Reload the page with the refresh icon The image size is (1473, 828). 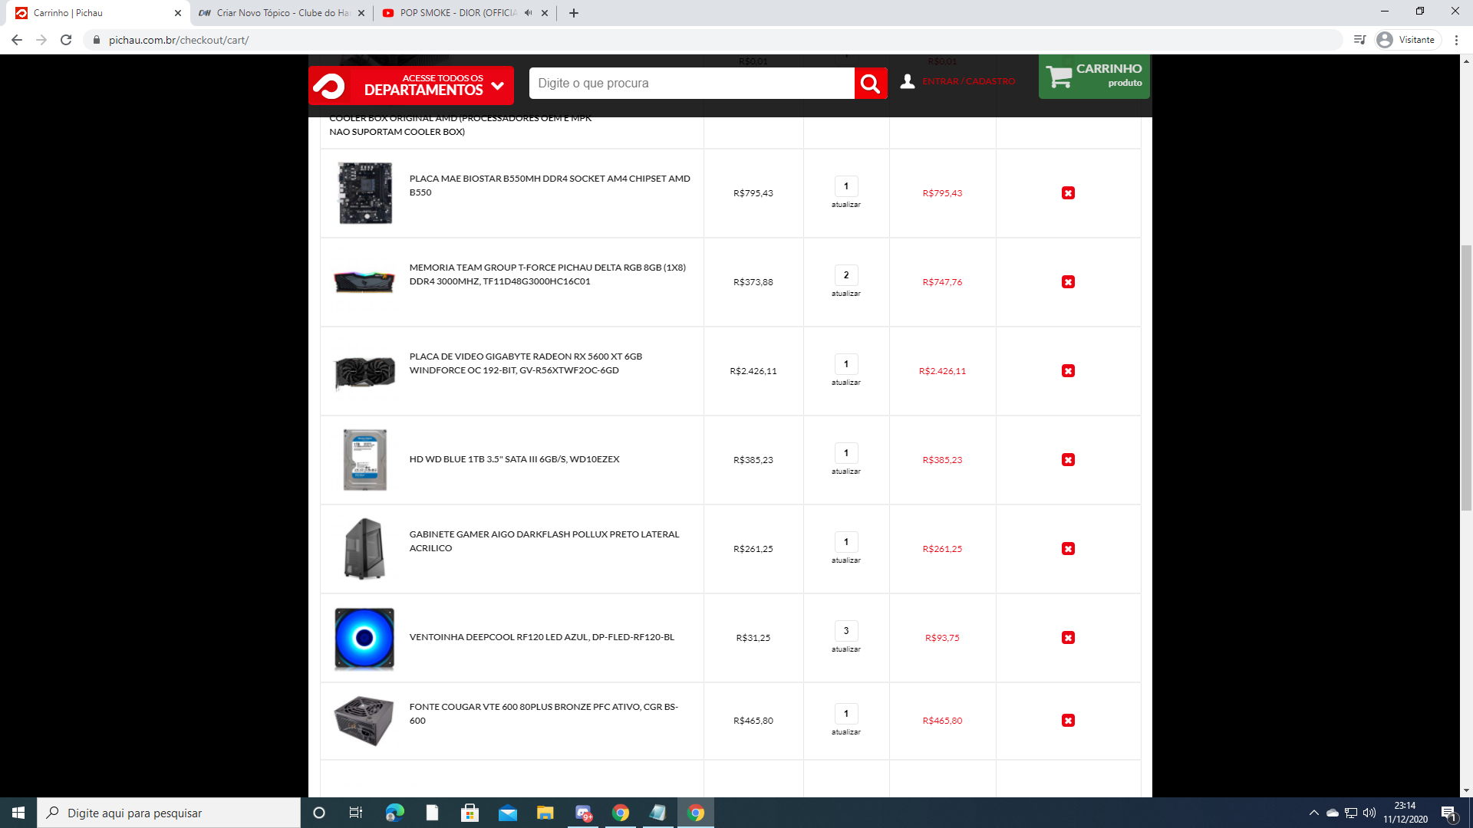66,40
